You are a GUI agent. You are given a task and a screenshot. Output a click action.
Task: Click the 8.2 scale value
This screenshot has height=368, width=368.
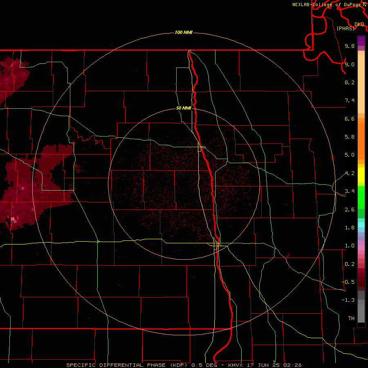pos(350,82)
